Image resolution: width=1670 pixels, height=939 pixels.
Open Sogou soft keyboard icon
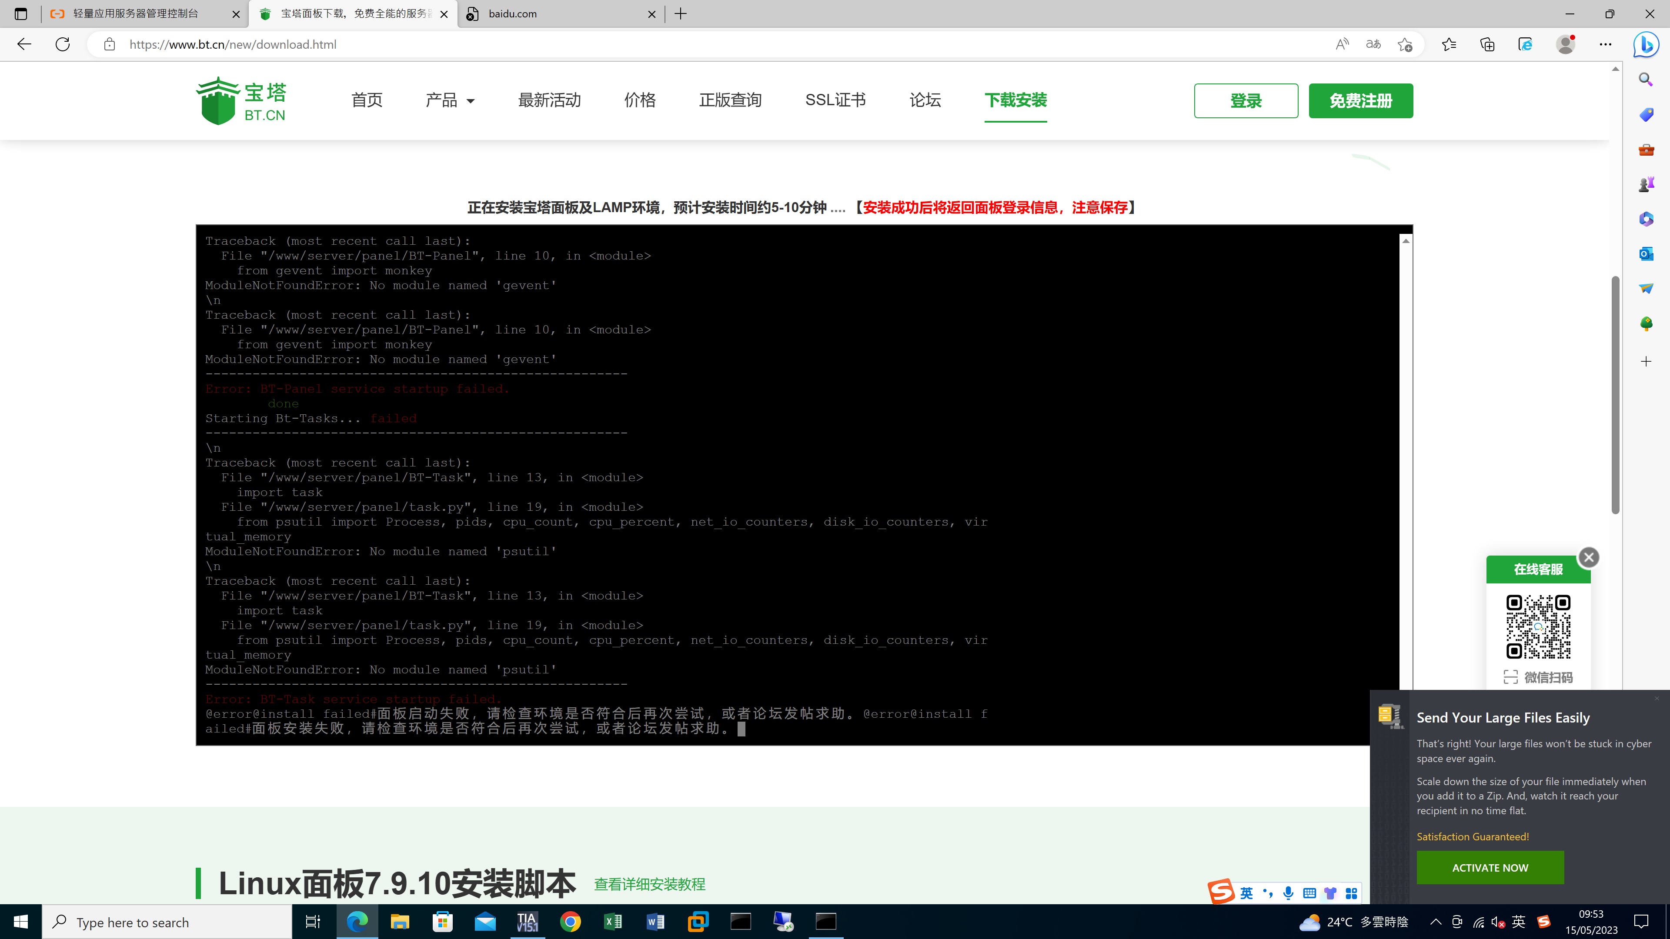point(1309,893)
